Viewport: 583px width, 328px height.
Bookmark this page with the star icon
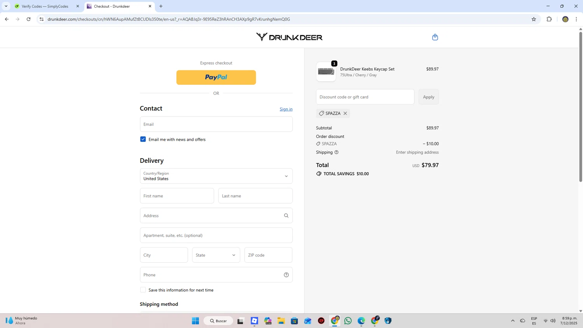pyautogui.click(x=534, y=19)
